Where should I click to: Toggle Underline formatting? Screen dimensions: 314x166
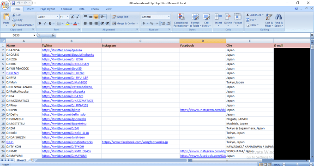(50, 24)
